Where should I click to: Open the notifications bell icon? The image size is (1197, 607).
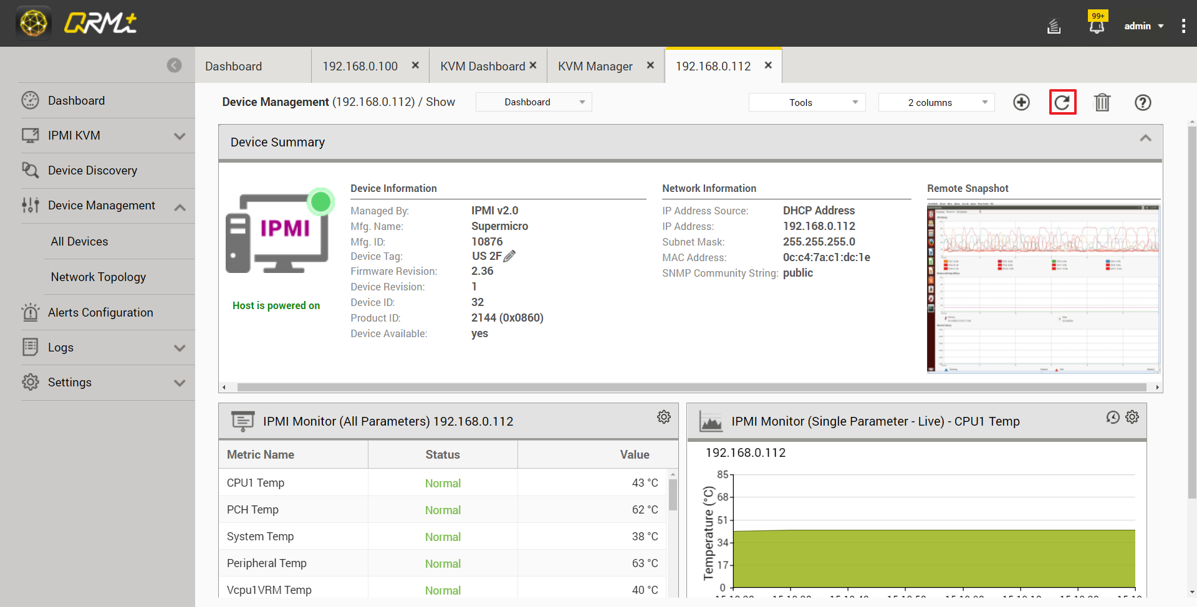click(1097, 26)
